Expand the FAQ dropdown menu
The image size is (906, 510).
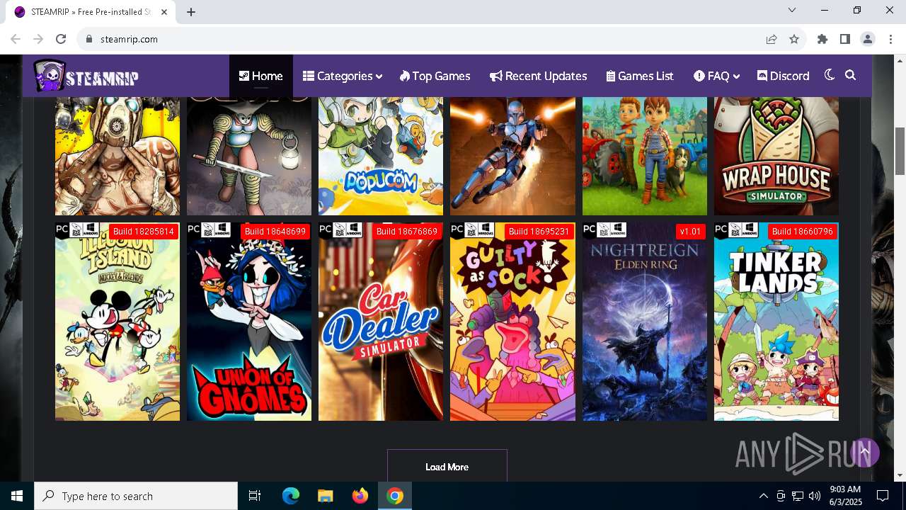tap(716, 76)
